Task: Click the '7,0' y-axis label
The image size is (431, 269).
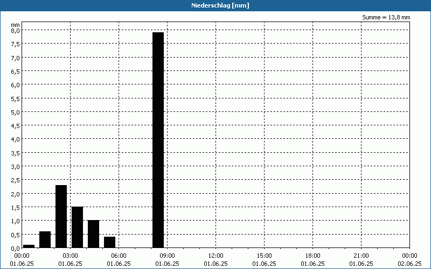Action: click(15, 58)
